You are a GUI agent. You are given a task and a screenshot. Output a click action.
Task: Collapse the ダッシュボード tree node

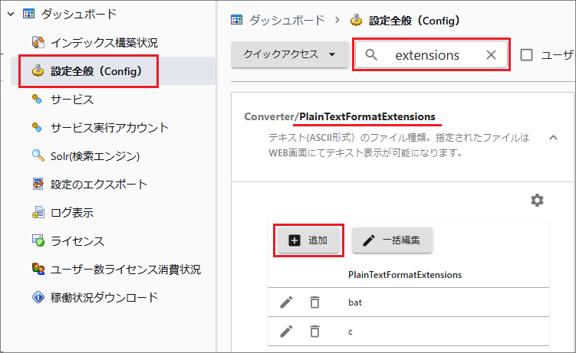pos(11,13)
